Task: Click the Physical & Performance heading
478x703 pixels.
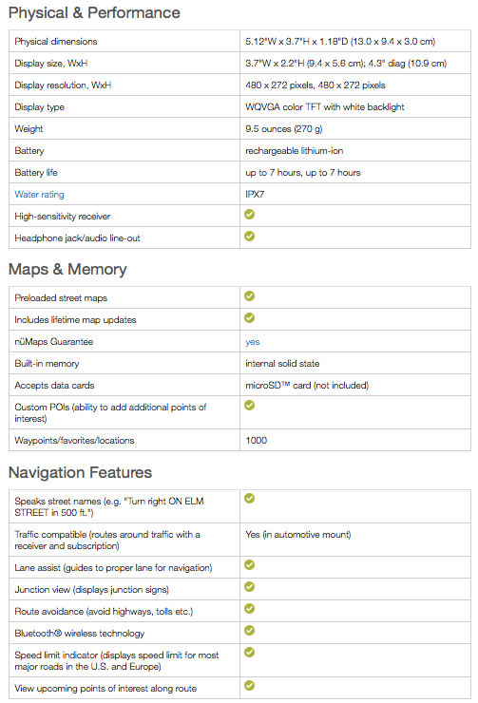Action: [94, 13]
